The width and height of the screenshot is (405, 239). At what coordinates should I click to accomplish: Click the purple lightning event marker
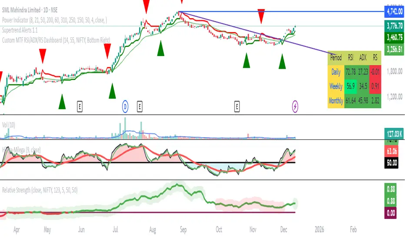(x=295, y=106)
